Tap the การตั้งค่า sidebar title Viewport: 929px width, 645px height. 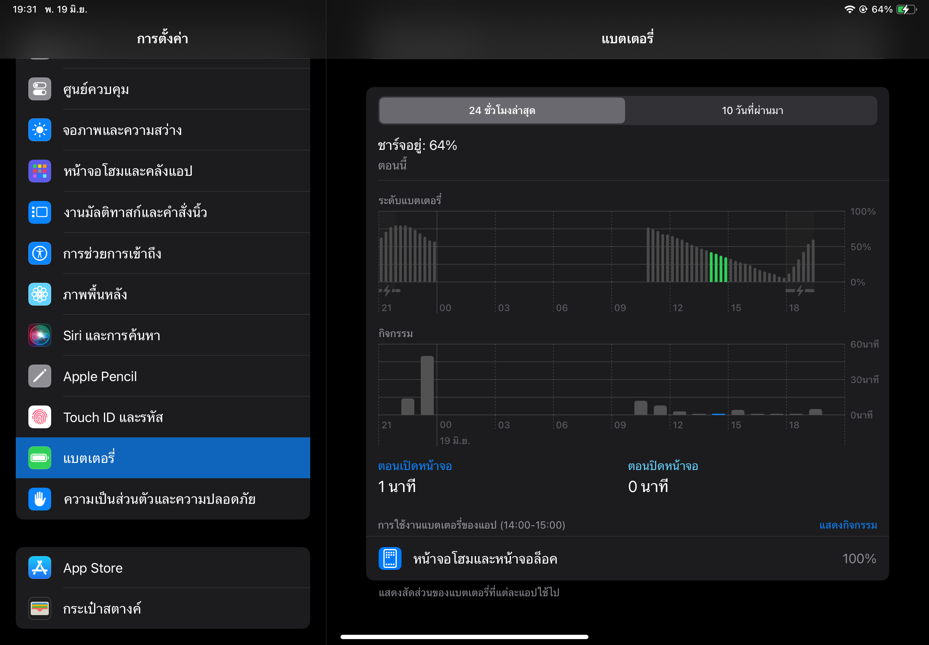tap(163, 39)
